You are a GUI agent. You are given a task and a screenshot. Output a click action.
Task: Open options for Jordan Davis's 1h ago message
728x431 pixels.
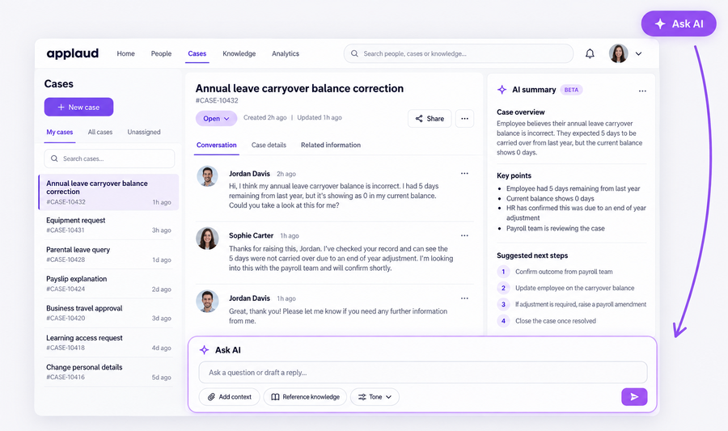pos(464,298)
